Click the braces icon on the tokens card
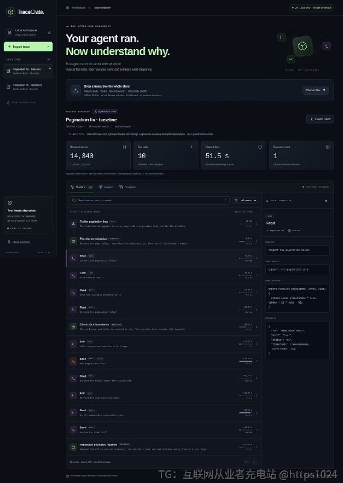 click(x=125, y=147)
